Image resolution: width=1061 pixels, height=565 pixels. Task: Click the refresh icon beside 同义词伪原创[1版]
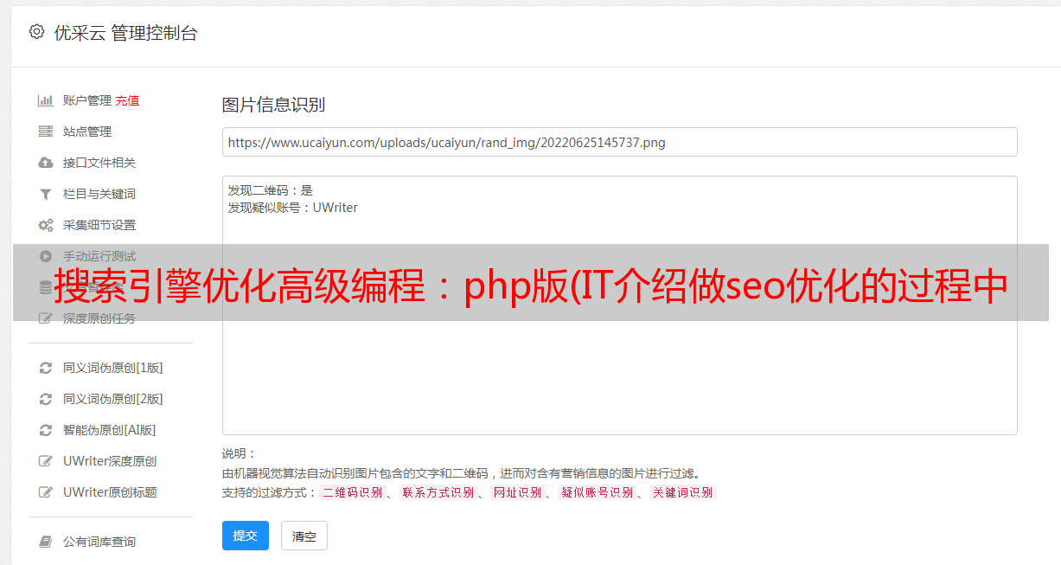coord(46,368)
